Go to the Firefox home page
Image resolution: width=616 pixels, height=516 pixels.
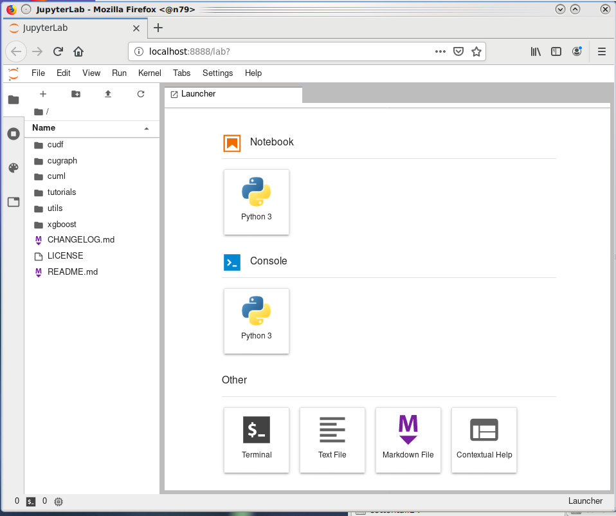tap(78, 51)
